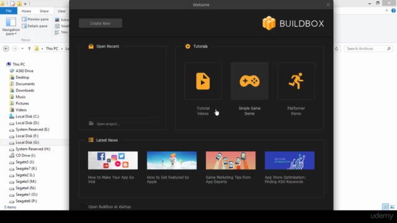Click the Create New button
This screenshot has width=397, height=223.
coord(100,24)
